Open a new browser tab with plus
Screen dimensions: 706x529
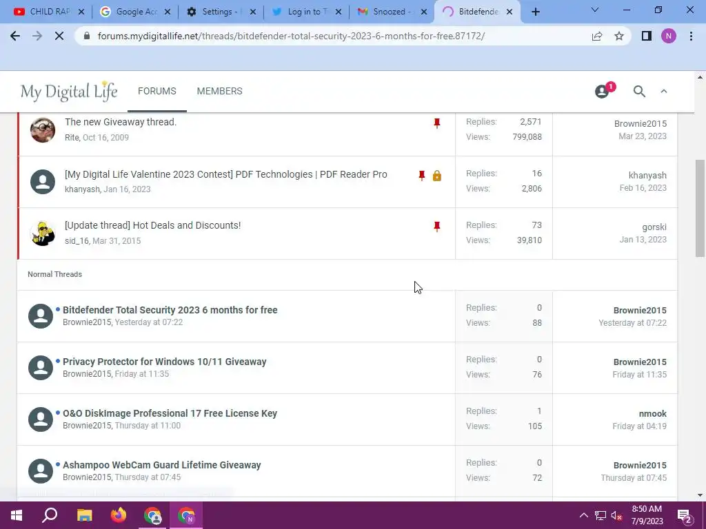click(535, 12)
